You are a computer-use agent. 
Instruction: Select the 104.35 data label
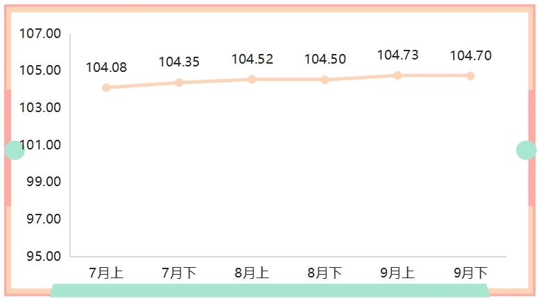[179, 62]
